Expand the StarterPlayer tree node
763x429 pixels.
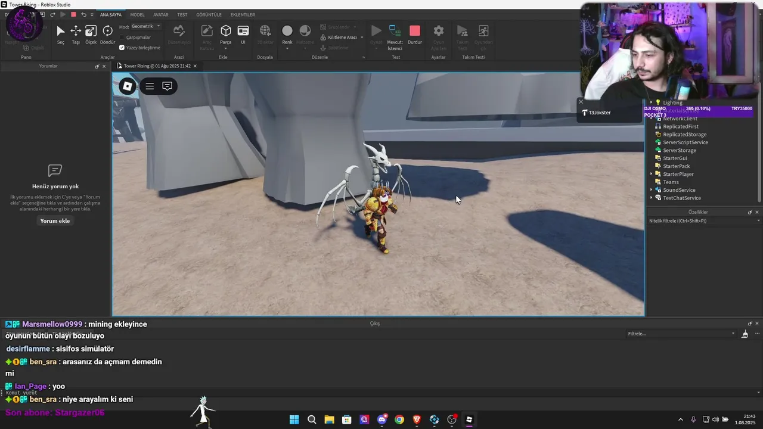pos(651,174)
